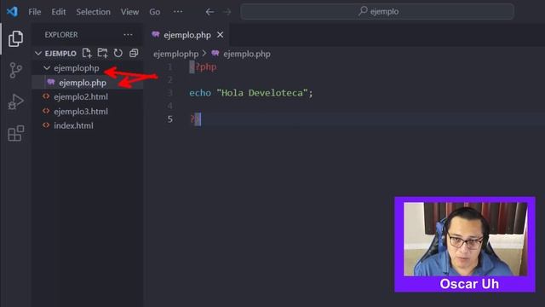Open the Selection menu
Viewport: 545px width, 307px height.
pos(93,12)
